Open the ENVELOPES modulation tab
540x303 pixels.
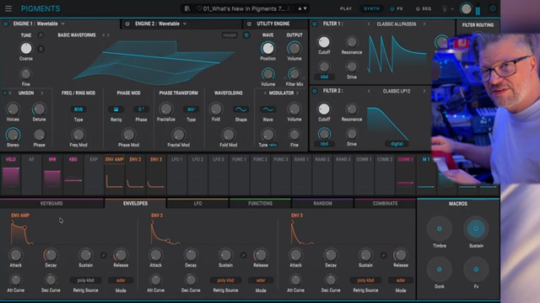click(x=135, y=204)
